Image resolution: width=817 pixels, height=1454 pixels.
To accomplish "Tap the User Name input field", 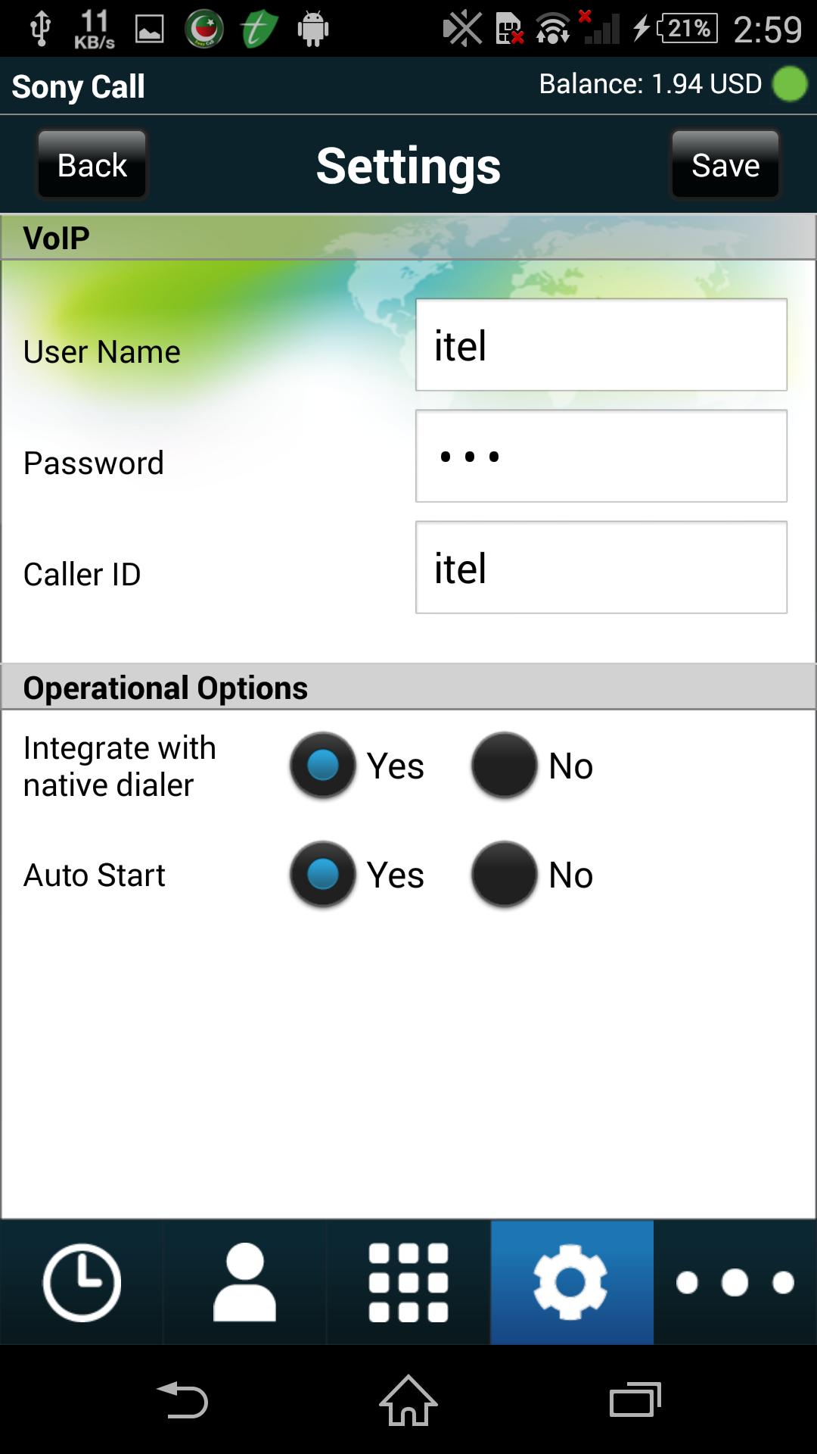I will (x=601, y=345).
